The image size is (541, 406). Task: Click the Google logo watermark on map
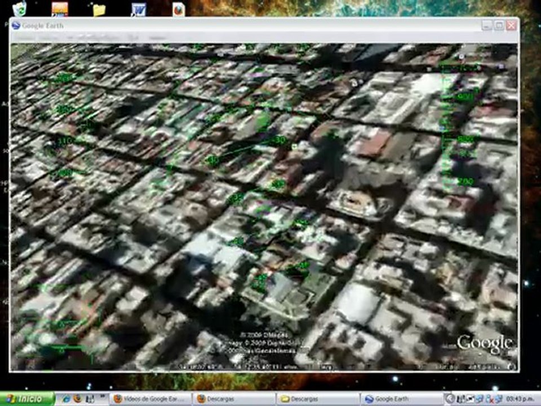(485, 344)
